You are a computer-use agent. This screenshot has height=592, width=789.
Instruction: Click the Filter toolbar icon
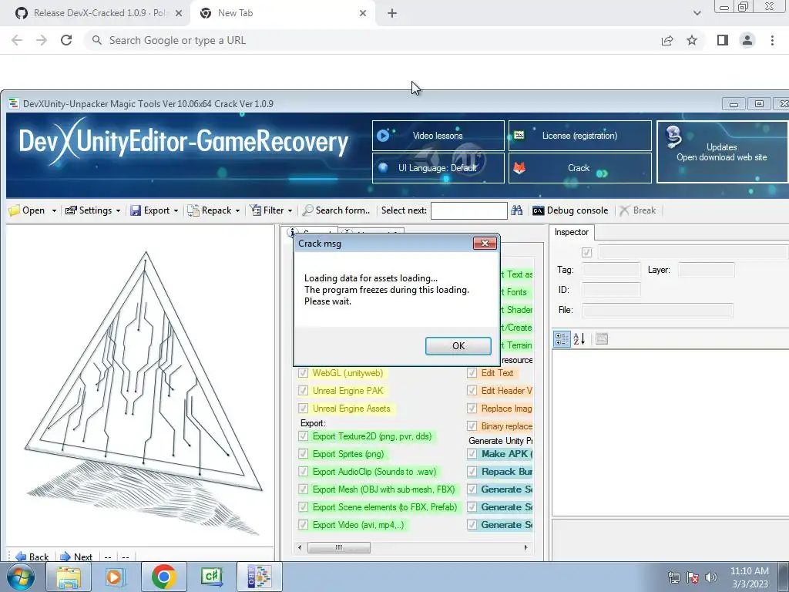(x=256, y=210)
